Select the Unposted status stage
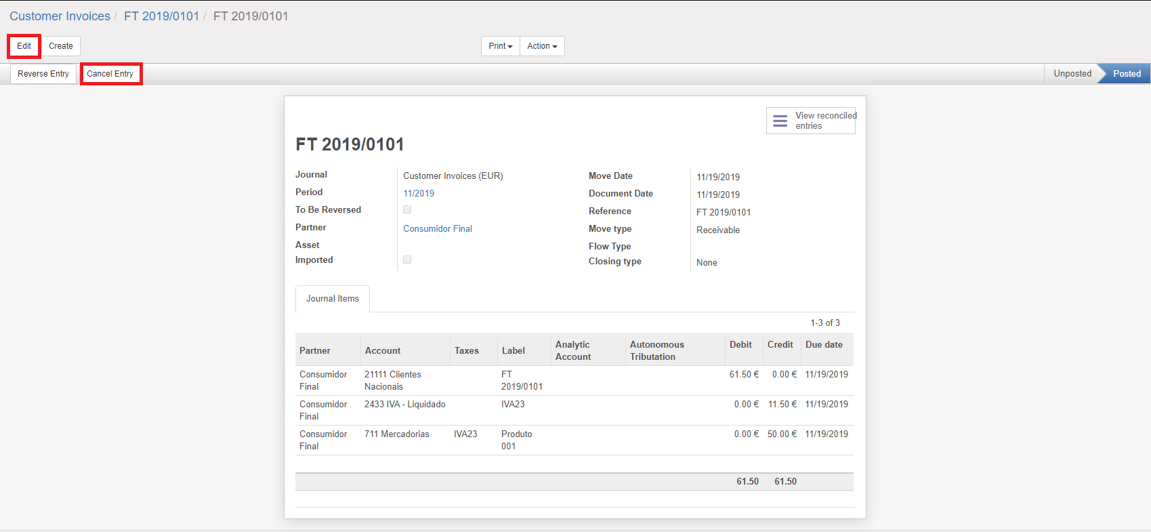The height and width of the screenshot is (532, 1151). tap(1072, 74)
